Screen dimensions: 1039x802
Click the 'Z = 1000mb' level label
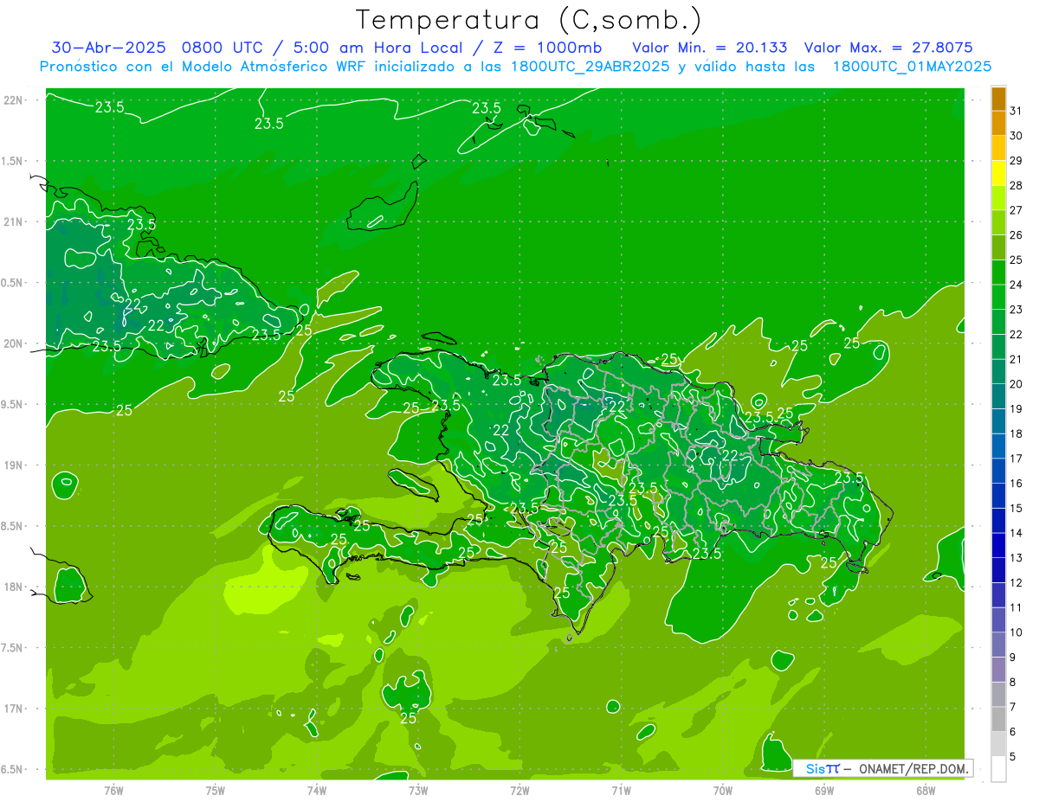[x=546, y=48]
